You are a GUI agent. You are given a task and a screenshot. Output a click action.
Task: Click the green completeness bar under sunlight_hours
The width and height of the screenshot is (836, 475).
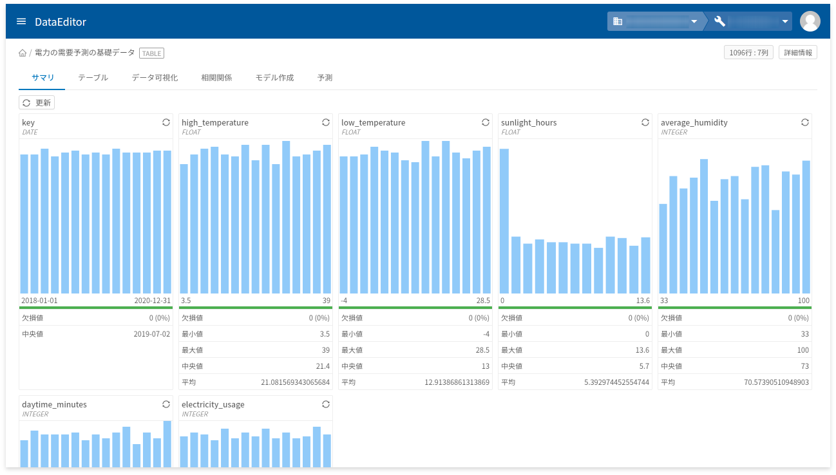[x=575, y=308]
